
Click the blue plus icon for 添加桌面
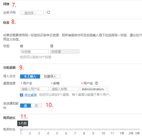[x=22, y=95]
